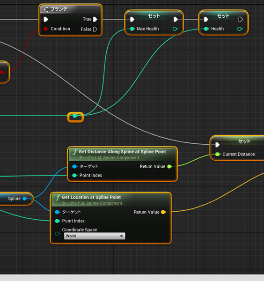Image resolution: width=264 pixels, height=281 pixels.
Task: Click the Coordinate Space input pin
Action: [57, 234]
